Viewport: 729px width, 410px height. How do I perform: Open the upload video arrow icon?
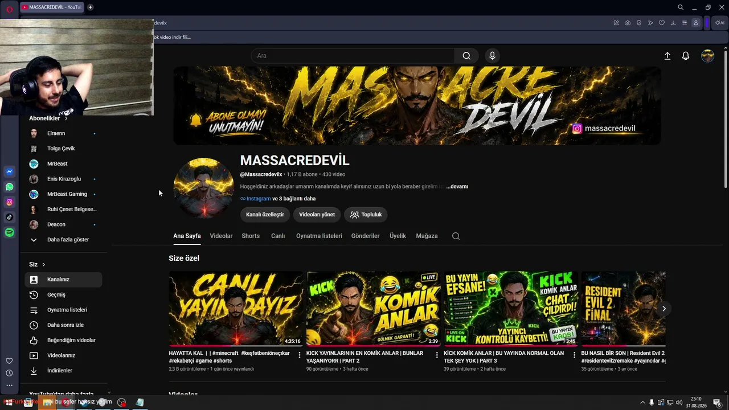click(667, 56)
